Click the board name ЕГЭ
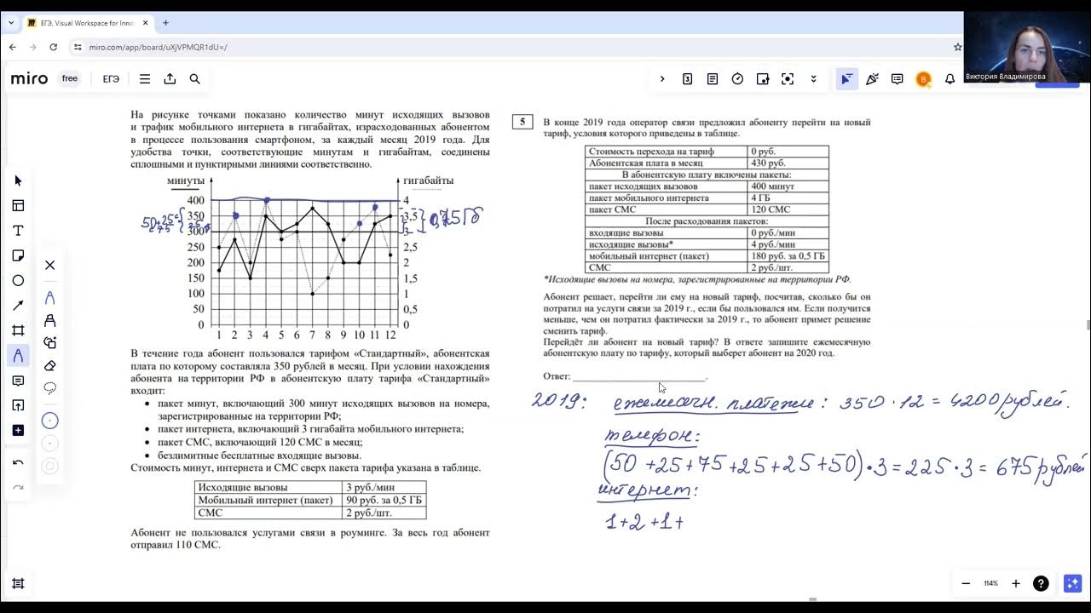The width and height of the screenshot is (1091, 613). pyautogui.click(x=111, y=78)
